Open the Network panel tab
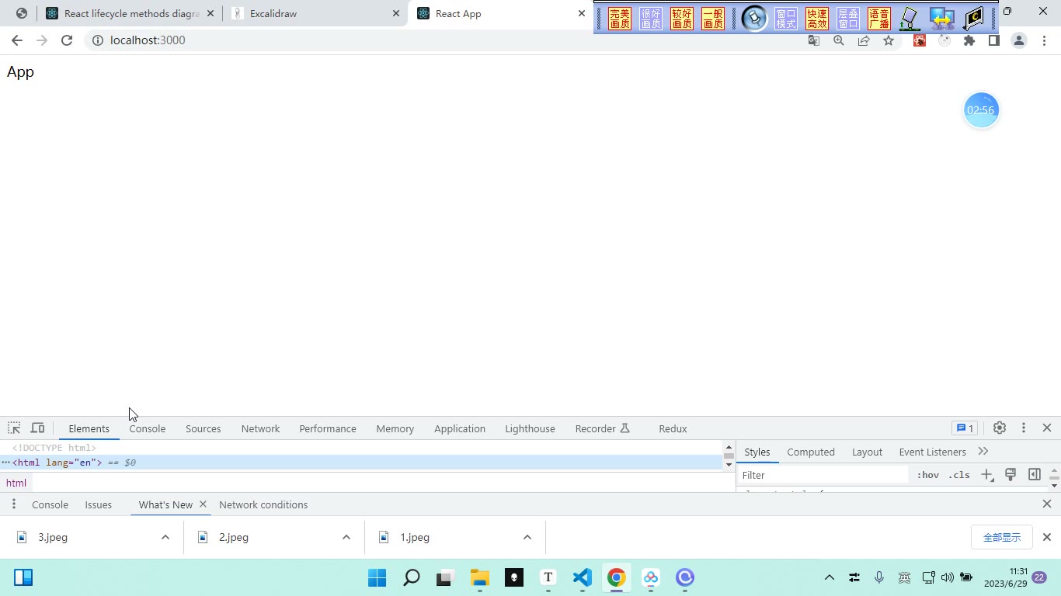 [260, 428]
